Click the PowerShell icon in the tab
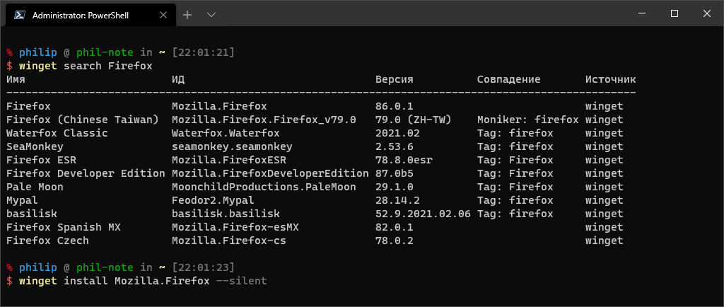The width and height of the screenshot is (724, 307). pos(21,14)
